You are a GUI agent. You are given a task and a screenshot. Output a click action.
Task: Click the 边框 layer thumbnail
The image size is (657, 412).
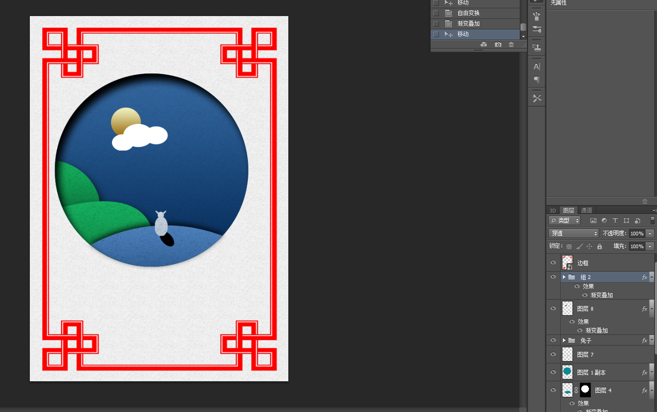point(567,263)
